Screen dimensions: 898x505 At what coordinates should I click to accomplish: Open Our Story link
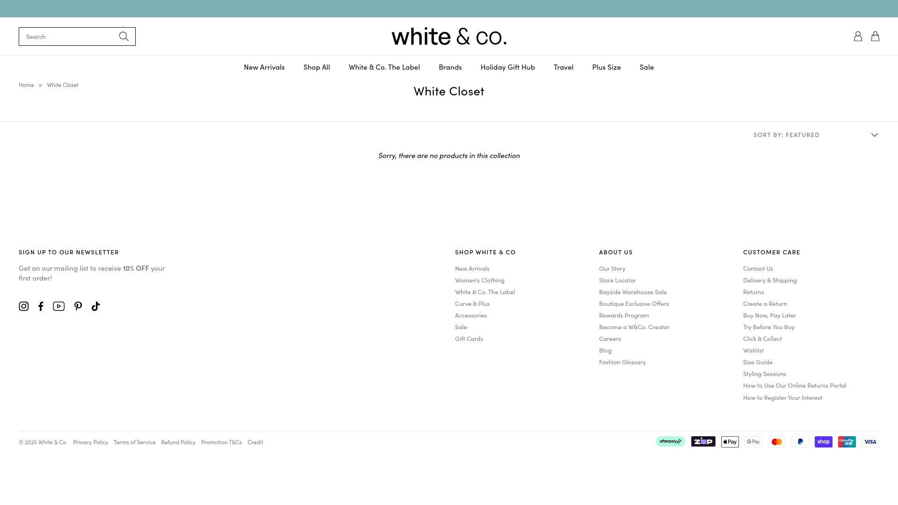tap(612, 268)
